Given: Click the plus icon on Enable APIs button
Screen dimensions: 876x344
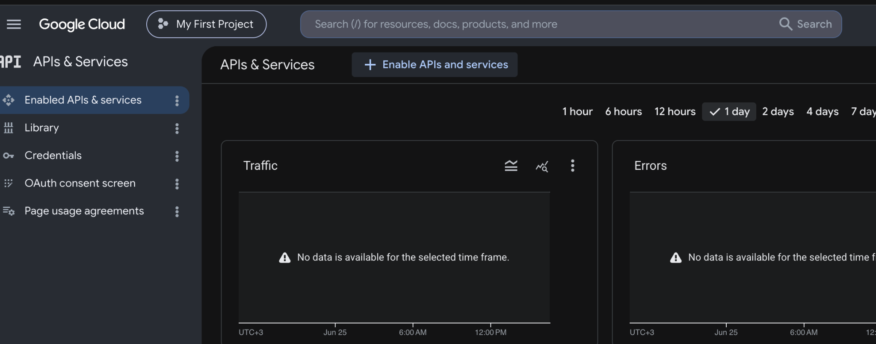Looking at the screenshot, I should 370,65.
